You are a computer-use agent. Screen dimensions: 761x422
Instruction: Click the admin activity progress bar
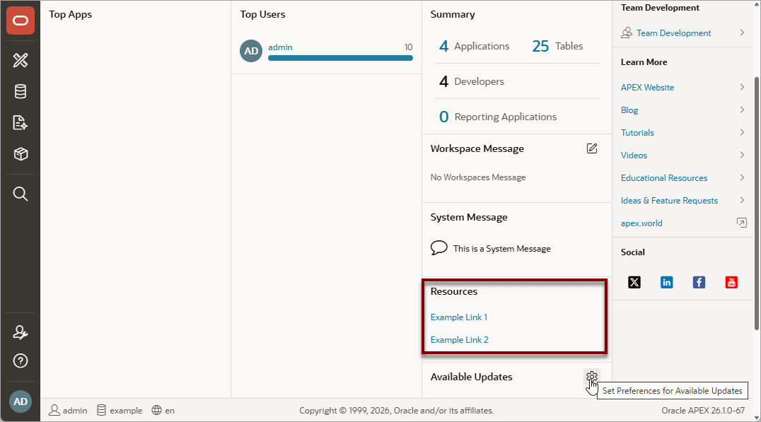[340, 58]
